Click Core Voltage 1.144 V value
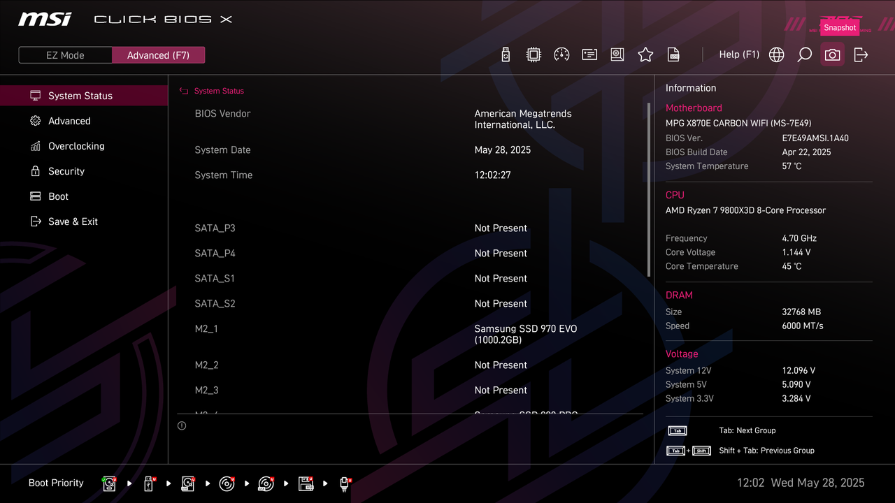 (x=796, y=252)
